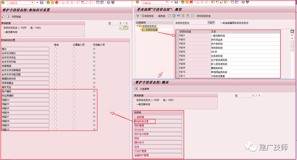Click scroll-down arrow of field status table
This screenshot has height=160, width=297.
pos(292,39)
